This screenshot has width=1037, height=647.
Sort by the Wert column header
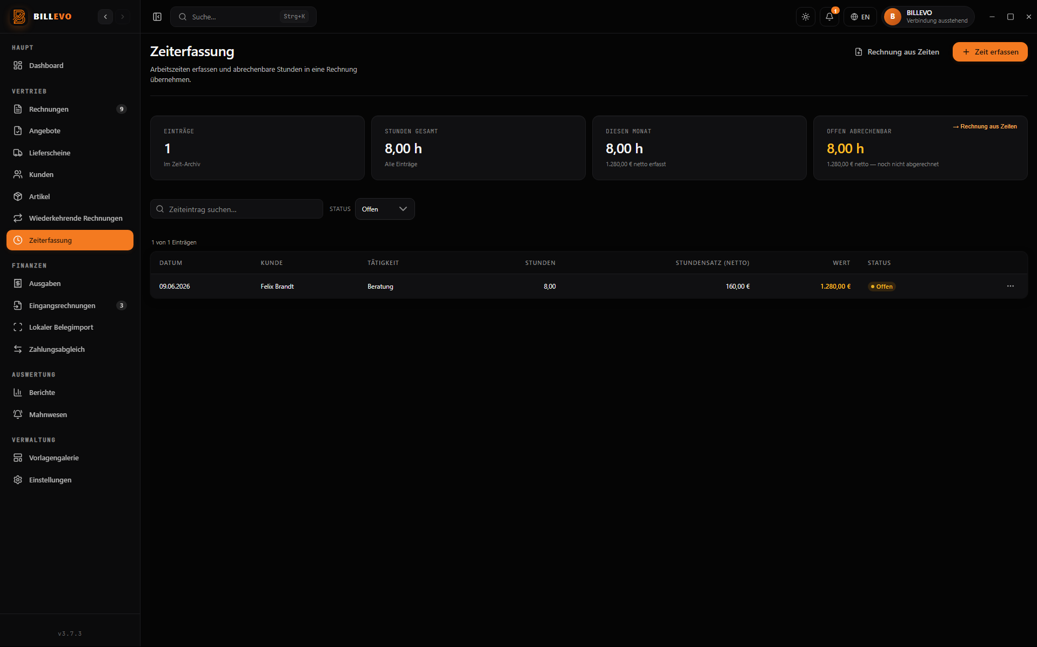click(x=841, y=263)
